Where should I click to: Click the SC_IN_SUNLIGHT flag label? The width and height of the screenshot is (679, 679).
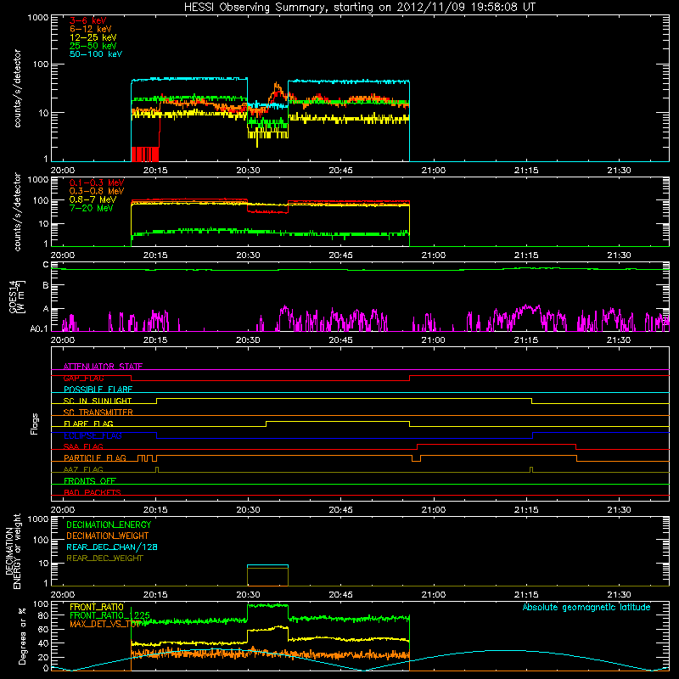pyautogui.click(x=98, y=401)
